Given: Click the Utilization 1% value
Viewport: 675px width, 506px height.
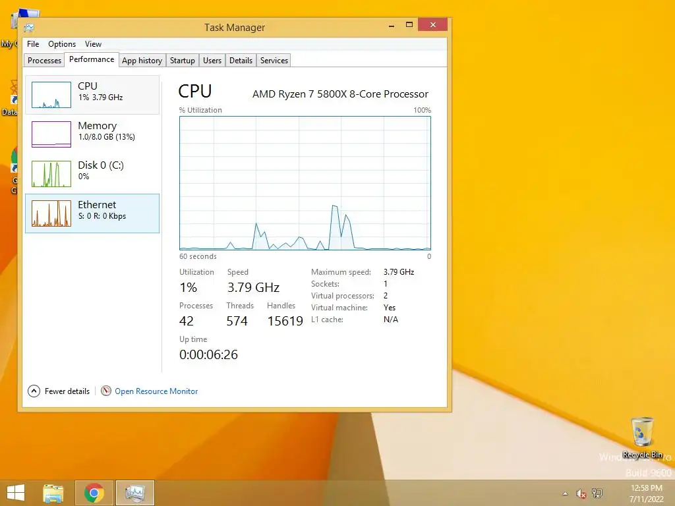Looking at the screenshot, I should (x=188, y=287).
